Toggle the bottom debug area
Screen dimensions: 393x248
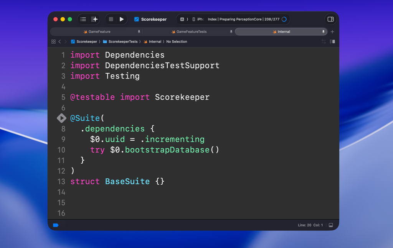tap(331, 225)
